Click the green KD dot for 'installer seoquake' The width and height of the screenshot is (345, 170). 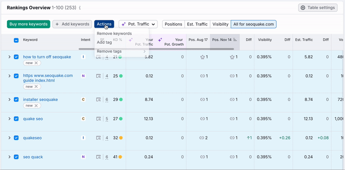pyautogui.click(x=121, y=100)
